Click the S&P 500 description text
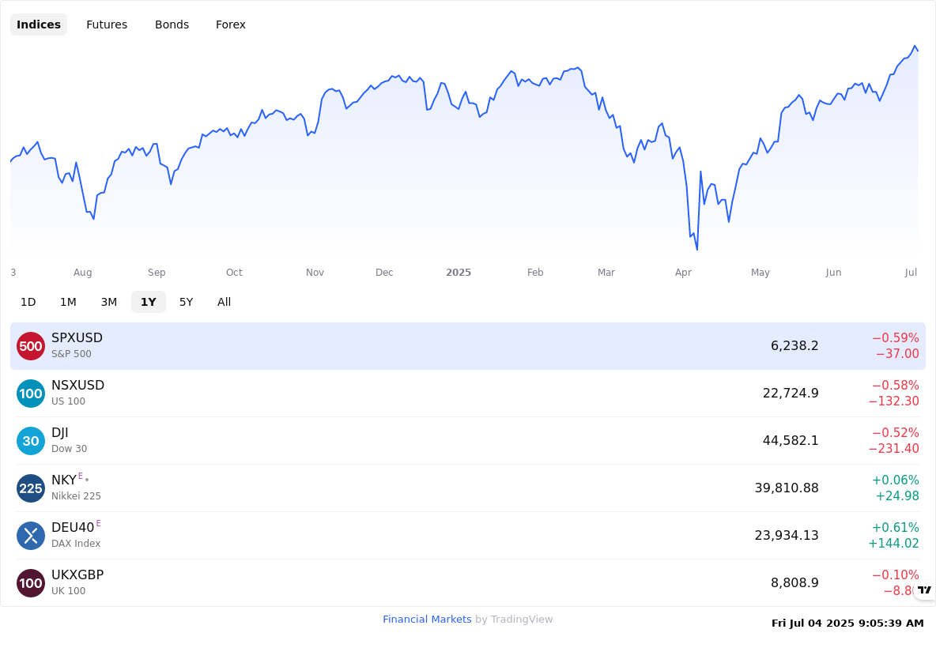The height and width of the screenshot is (648, 936). click(x=71, y=354)
